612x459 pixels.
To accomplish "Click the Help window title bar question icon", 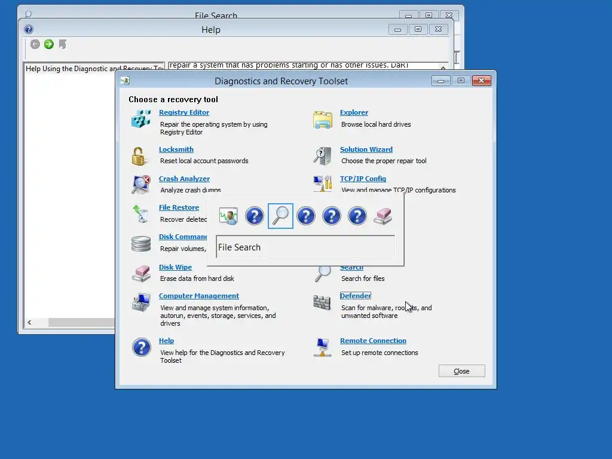I will point(29,29).
